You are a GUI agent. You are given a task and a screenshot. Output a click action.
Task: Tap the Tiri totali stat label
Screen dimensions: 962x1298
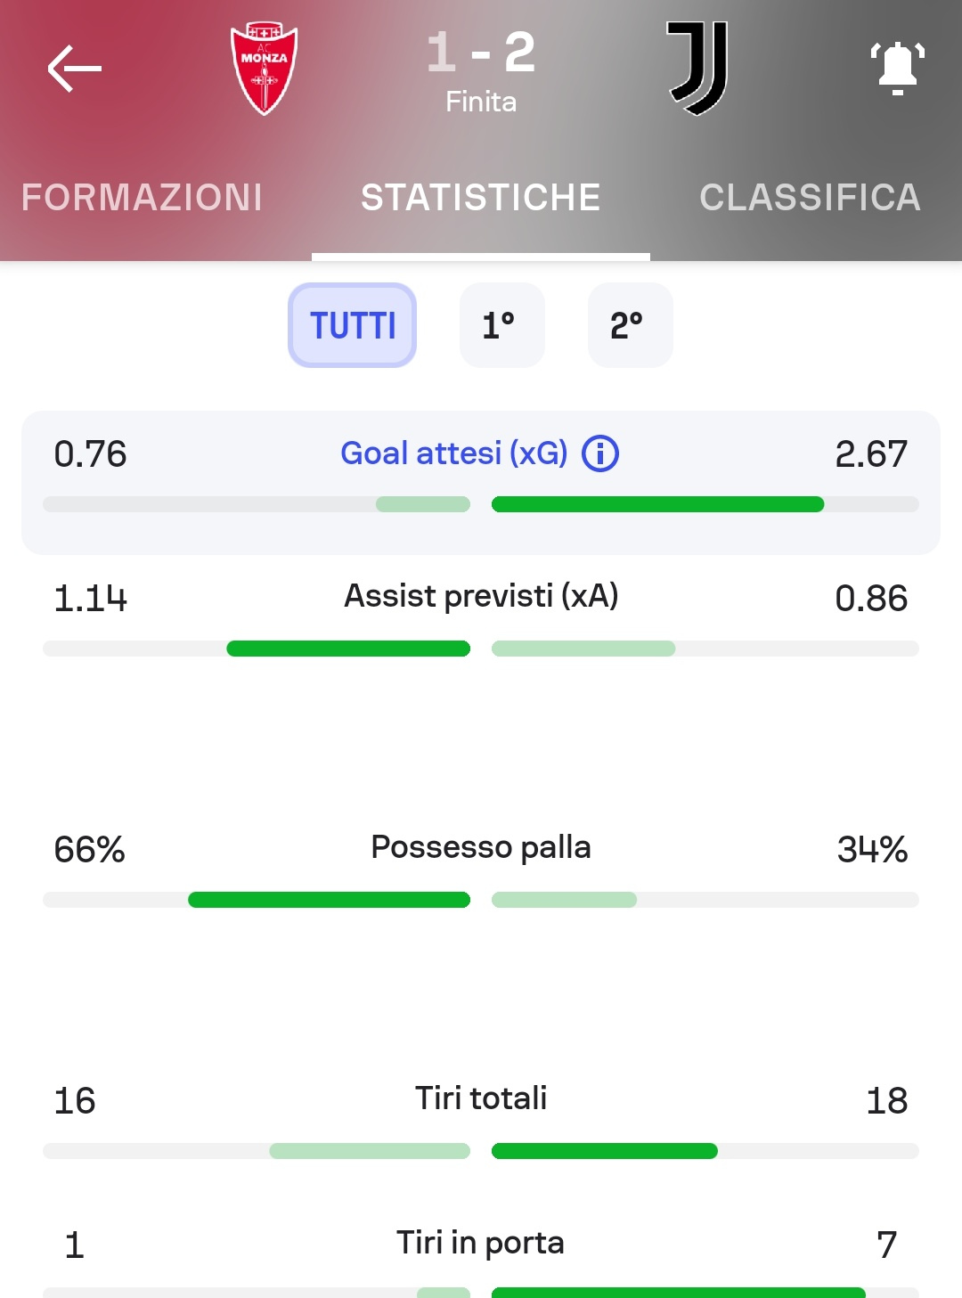tap(481, 1098)
